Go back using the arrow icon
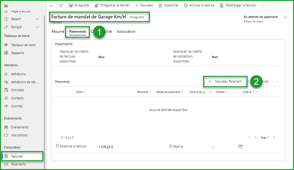The height and width of the screenshot is (170, 294). (x=51, y=6)
